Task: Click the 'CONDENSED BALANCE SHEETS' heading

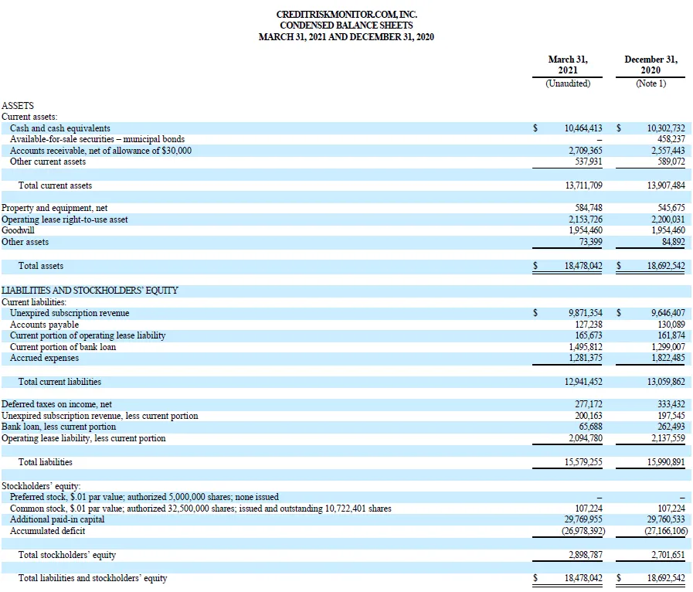Action: click(346, 26)
